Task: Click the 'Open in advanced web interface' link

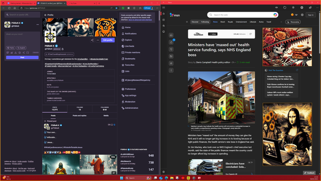Action: tap(140, 20)
